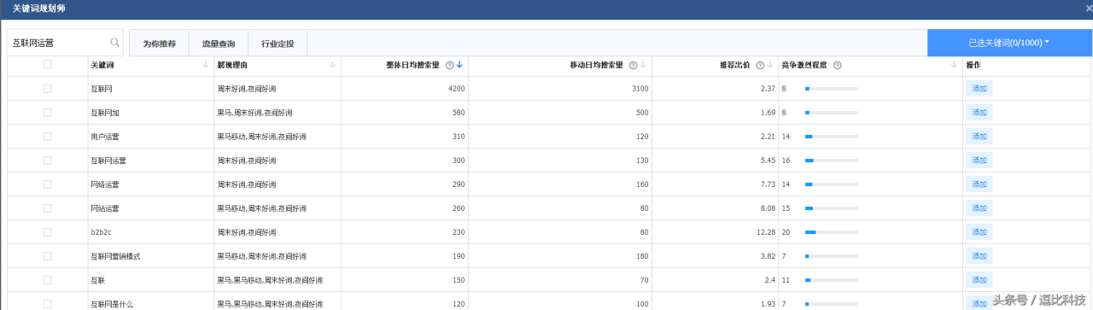Click 添加 button for b2b2c row
The image size is (1093, 310).
pyautogui.click(x=979, y=231)
